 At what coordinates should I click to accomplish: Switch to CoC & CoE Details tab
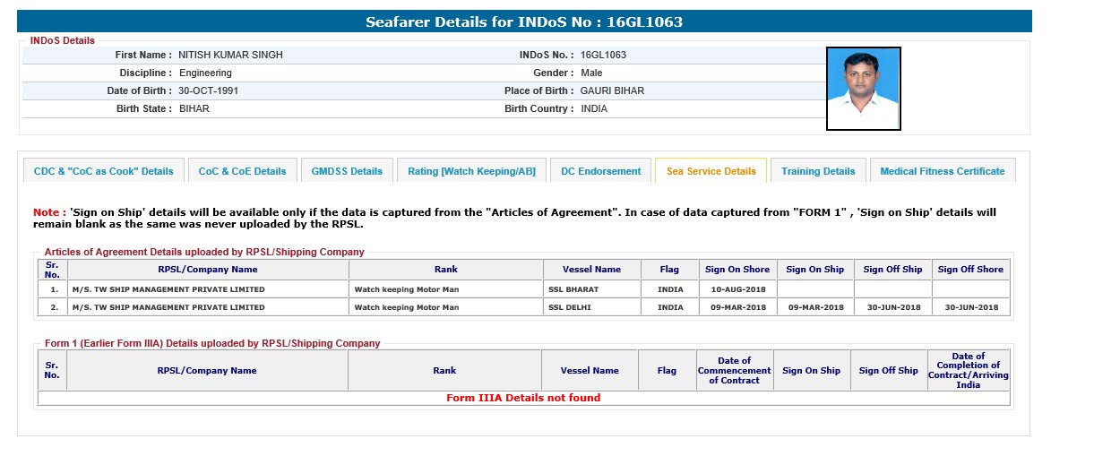point(242,171)
